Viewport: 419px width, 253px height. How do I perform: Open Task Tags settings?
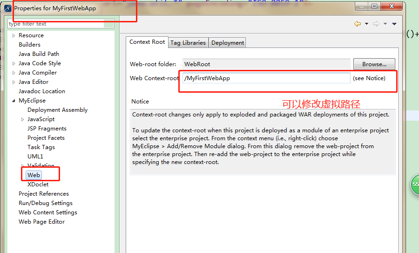(x=41, y=147)
